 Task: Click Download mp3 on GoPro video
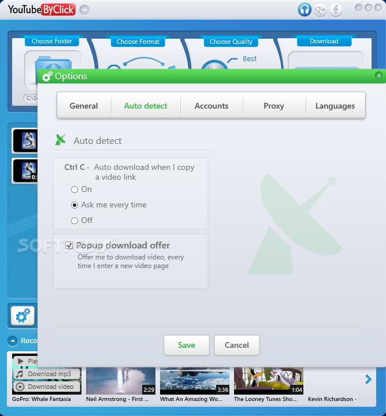[46, 374]
